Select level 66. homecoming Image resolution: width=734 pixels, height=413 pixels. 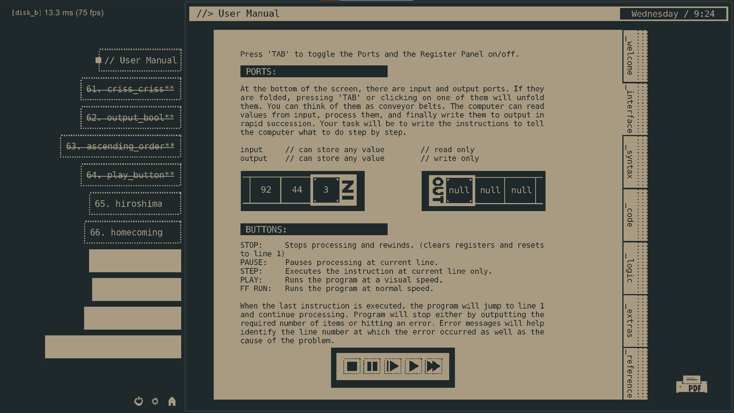point(132,232)
